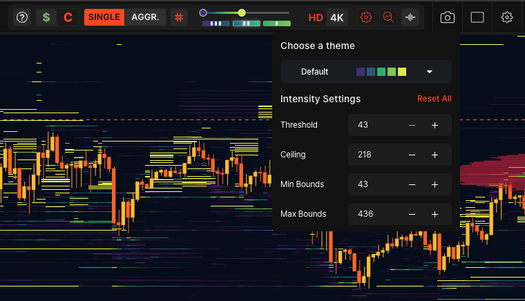Click the fullscreen rectangle icon
This screenshot has height=301, width=525.
477,17
